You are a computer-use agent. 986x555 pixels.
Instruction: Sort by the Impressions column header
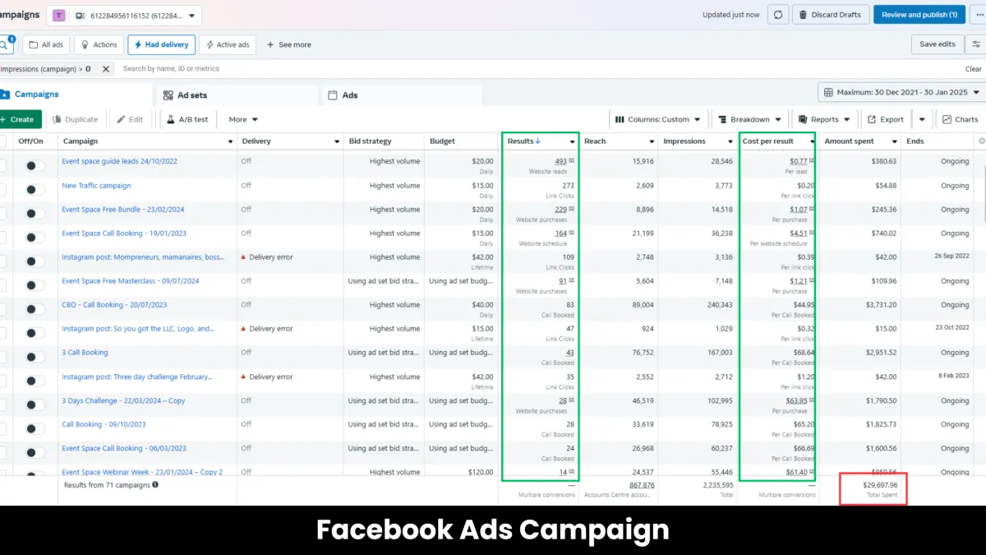(684, 141)
